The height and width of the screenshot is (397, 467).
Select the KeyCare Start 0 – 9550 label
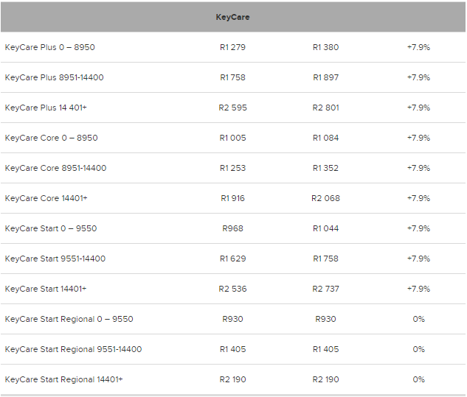click(50, 228)
